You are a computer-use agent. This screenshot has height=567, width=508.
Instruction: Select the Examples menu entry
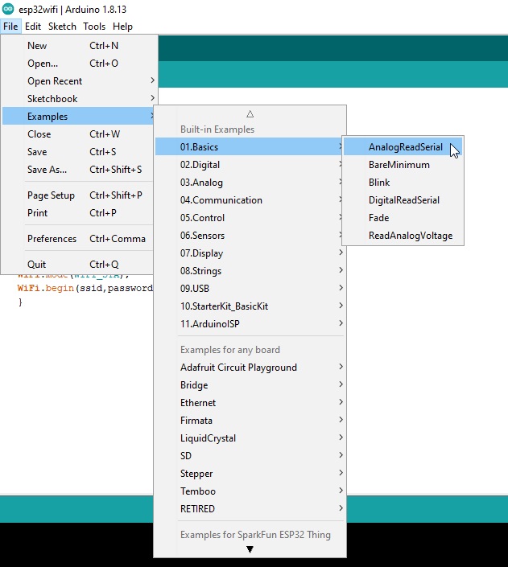point(78,117)
